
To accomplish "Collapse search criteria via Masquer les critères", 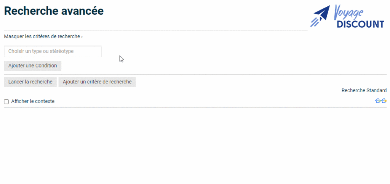I will (x=42, y=36).
